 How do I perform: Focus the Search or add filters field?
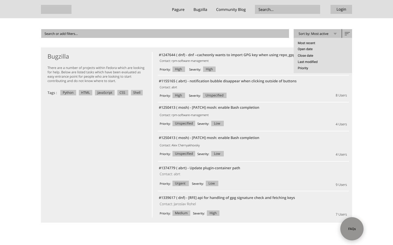tap(165, 34)
